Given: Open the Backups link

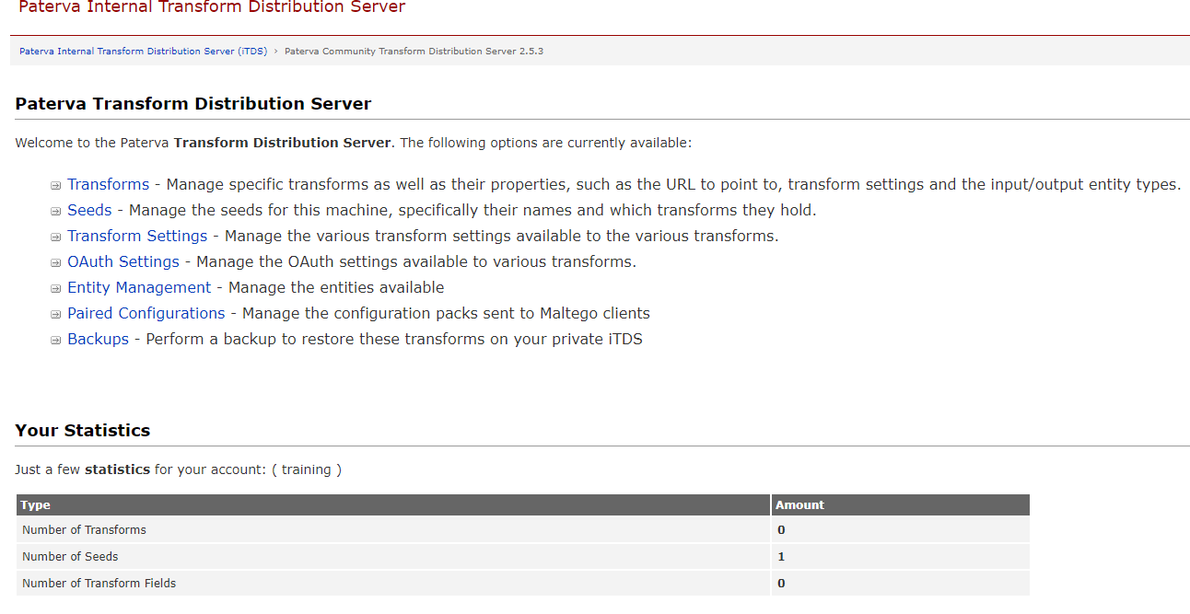Looking at the screenshot, I should click(x=98, y=339).
